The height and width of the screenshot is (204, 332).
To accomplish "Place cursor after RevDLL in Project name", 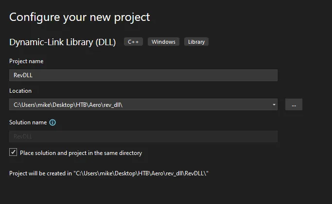I will (33, 75).
